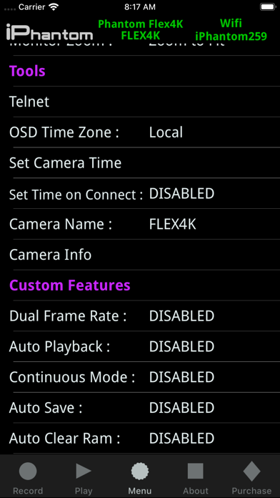Tap the Record circle icon

28,472
